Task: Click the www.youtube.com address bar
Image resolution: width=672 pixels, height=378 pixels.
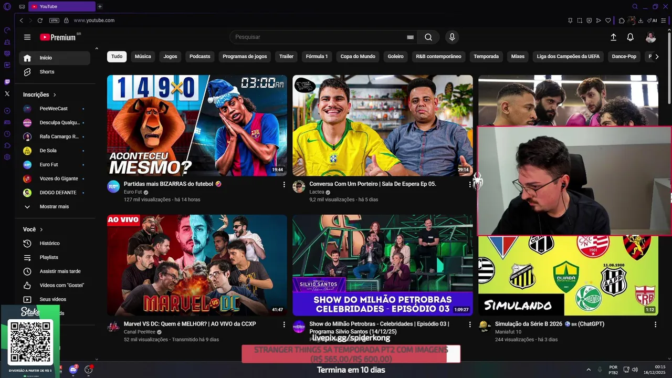Action: point(94,20)
